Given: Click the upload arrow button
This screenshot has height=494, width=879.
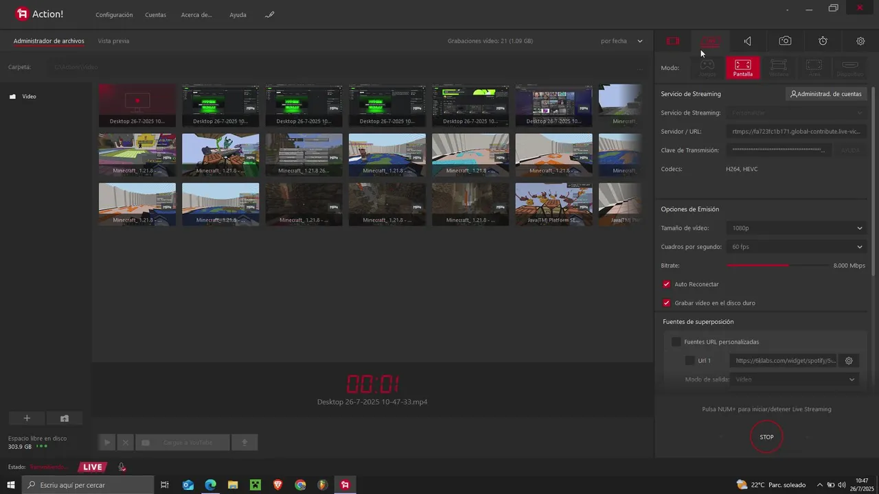Looking at the screenshot, I should click(244, 443).
